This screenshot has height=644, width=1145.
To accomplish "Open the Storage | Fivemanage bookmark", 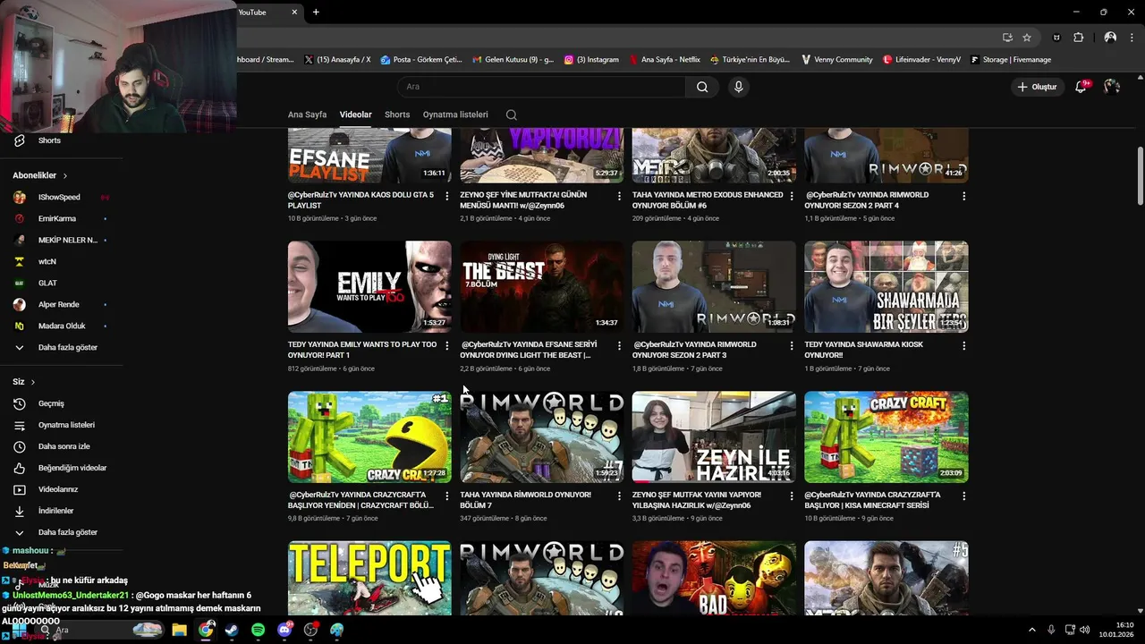I will 1010,60.
